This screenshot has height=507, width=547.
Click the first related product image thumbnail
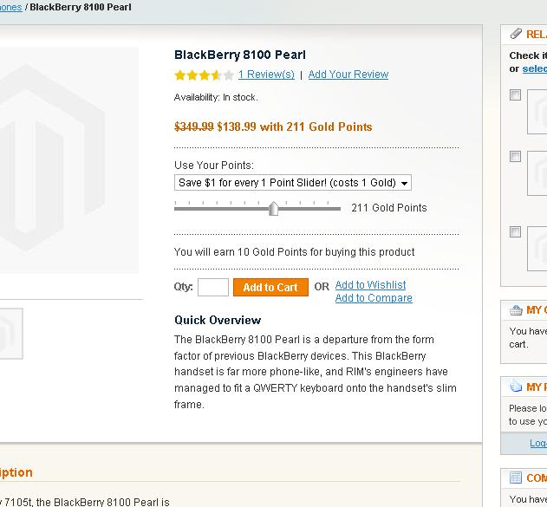click(x=537, y=112)
